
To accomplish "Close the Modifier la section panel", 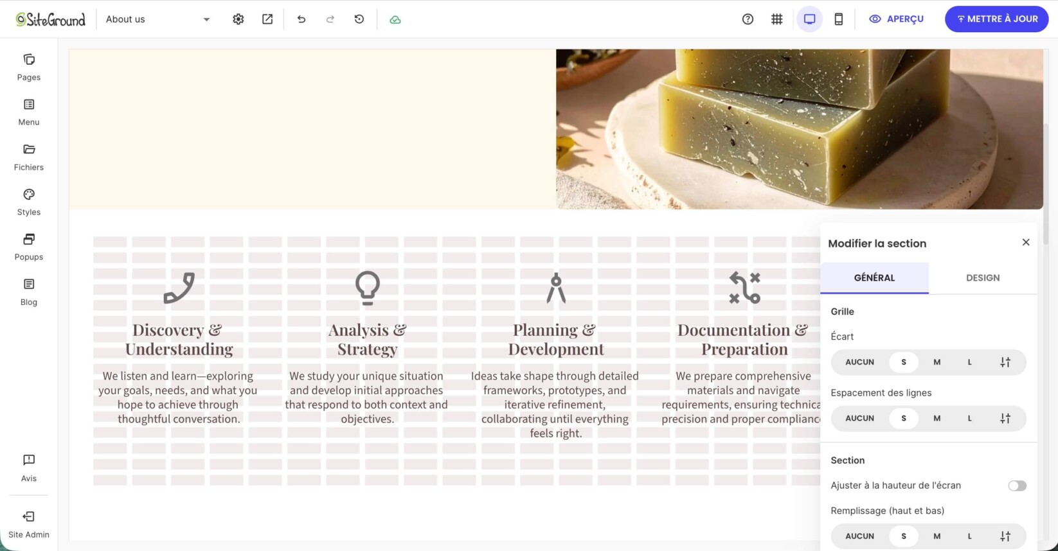I will click(1026, 242).
